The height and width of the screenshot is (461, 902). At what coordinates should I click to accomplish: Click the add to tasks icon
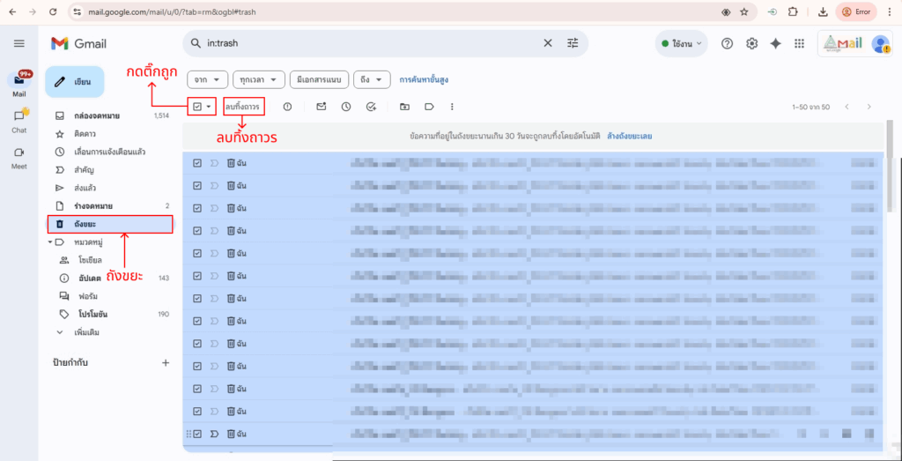[x=371, y=107]
